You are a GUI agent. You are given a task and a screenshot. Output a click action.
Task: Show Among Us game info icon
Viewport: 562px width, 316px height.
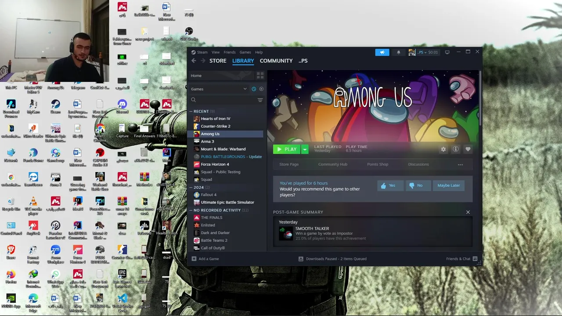456,149
